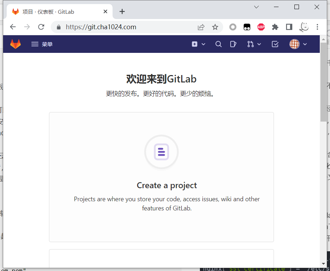The image size is (330, 271).
Task: Open the ABP Adblock Plus extension
Action: (261, 27)
